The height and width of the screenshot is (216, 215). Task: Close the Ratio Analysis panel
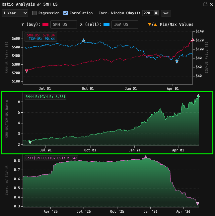pyautogui.click(x=211, y=4)
